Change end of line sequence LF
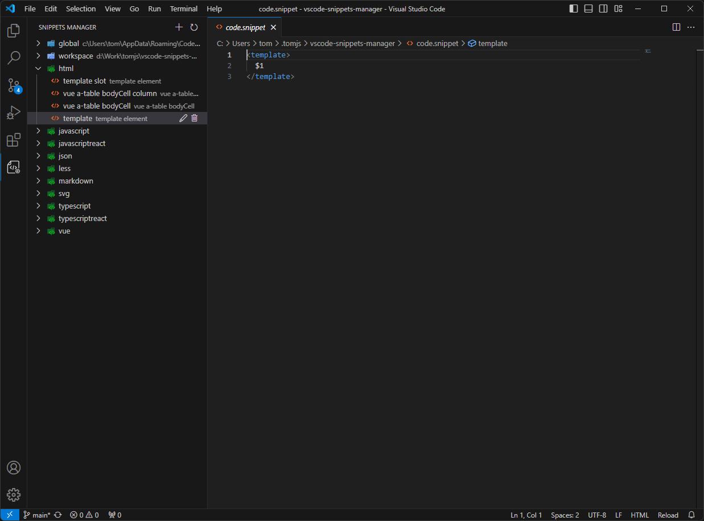 click(619, 515)
